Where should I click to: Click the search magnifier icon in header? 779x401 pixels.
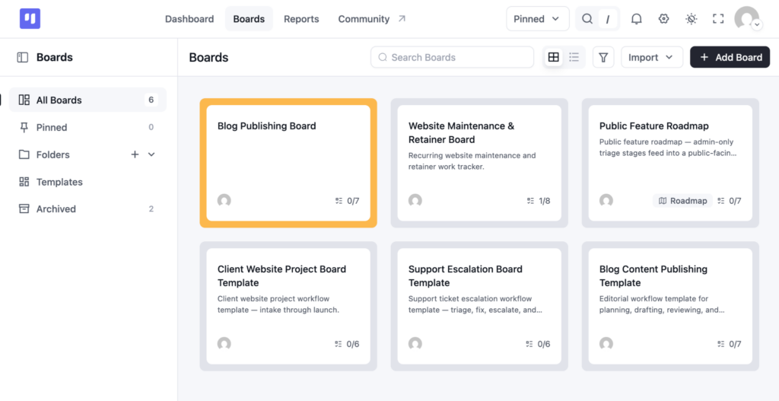tap(587, 19)
